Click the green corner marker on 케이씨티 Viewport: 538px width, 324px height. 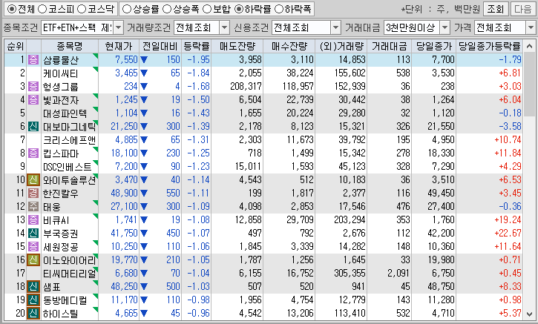(96, 69)
